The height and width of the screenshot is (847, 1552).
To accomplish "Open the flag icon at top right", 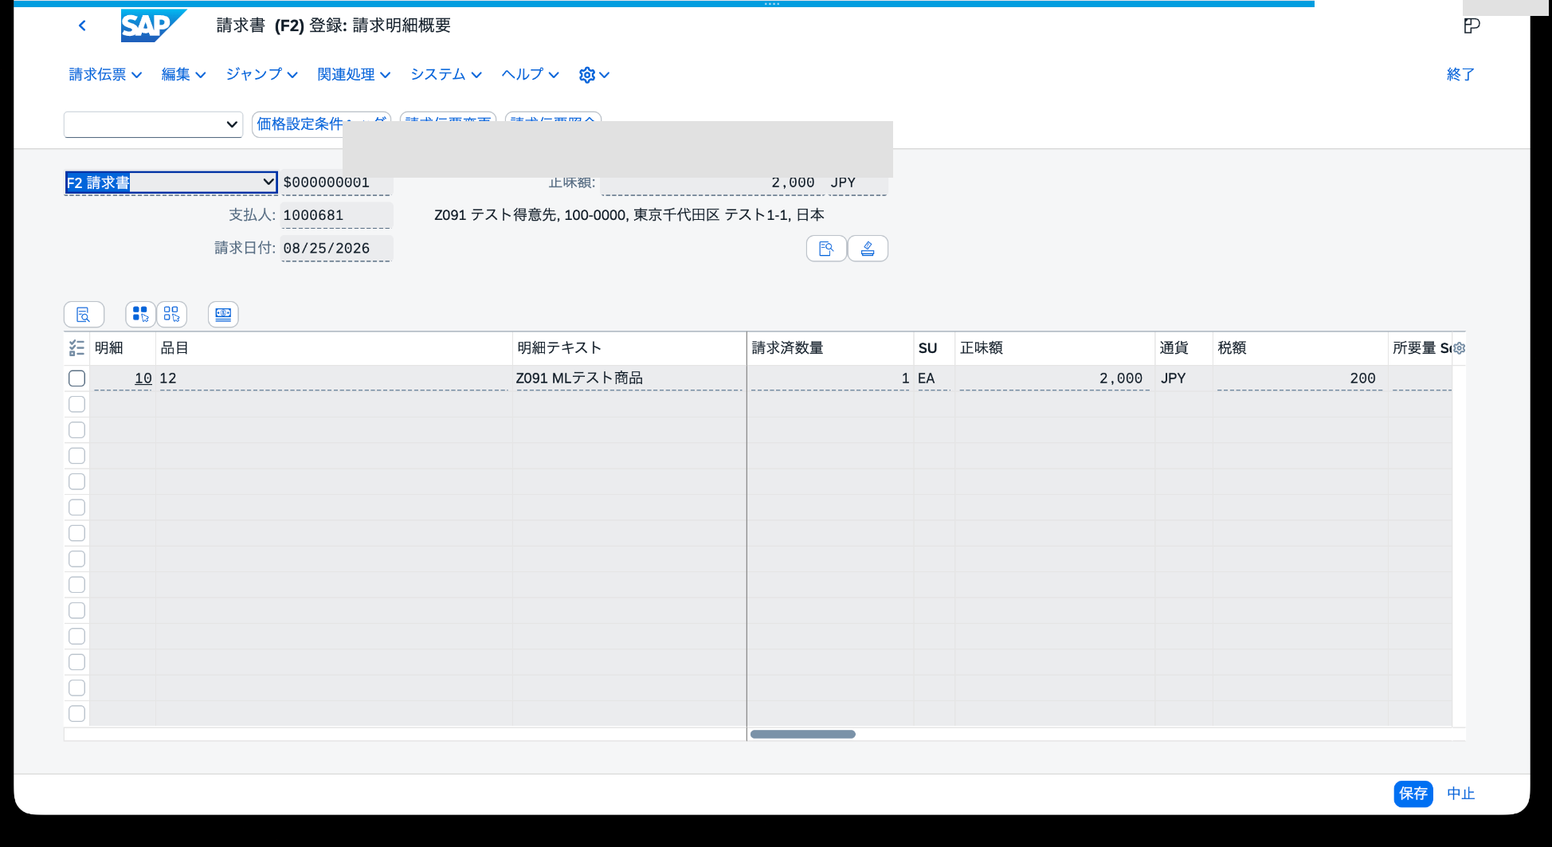I will tap(1472, 25).
